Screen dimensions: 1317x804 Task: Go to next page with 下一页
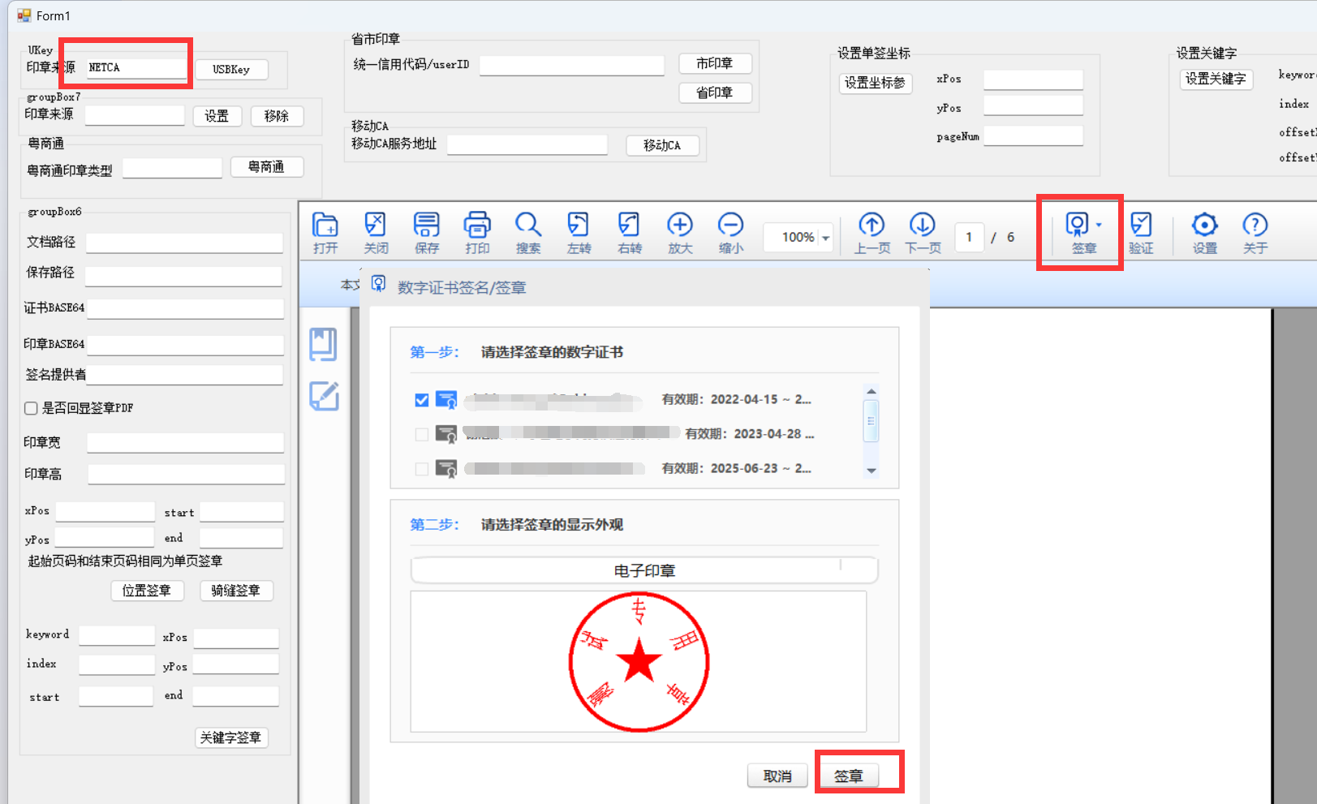(923, 233)
